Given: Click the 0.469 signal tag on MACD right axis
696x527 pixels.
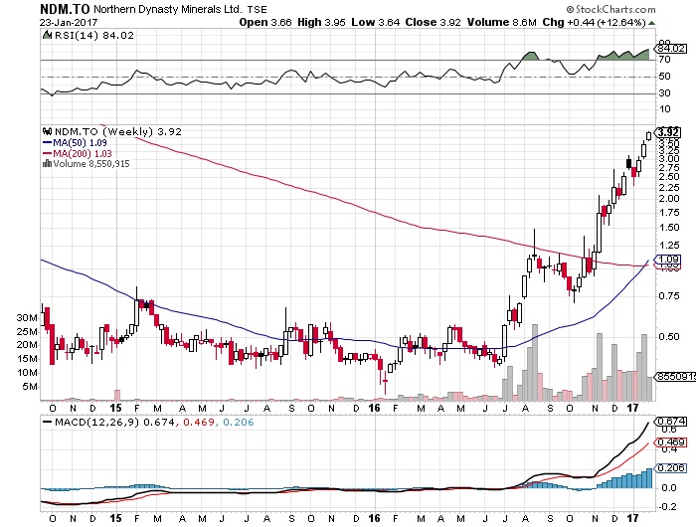Looking at the screenshot, I should click(670, 441).
